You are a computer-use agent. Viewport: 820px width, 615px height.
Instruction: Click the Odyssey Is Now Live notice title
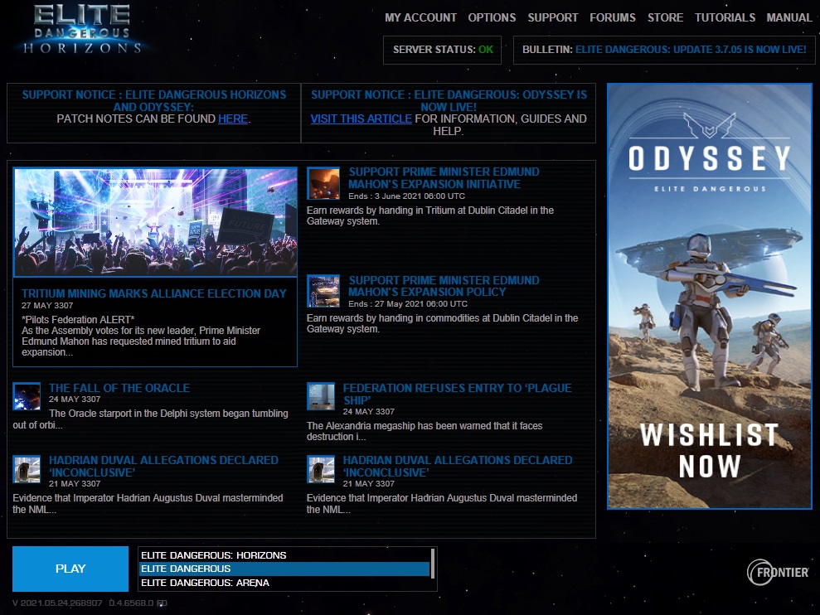click(449, 100)
